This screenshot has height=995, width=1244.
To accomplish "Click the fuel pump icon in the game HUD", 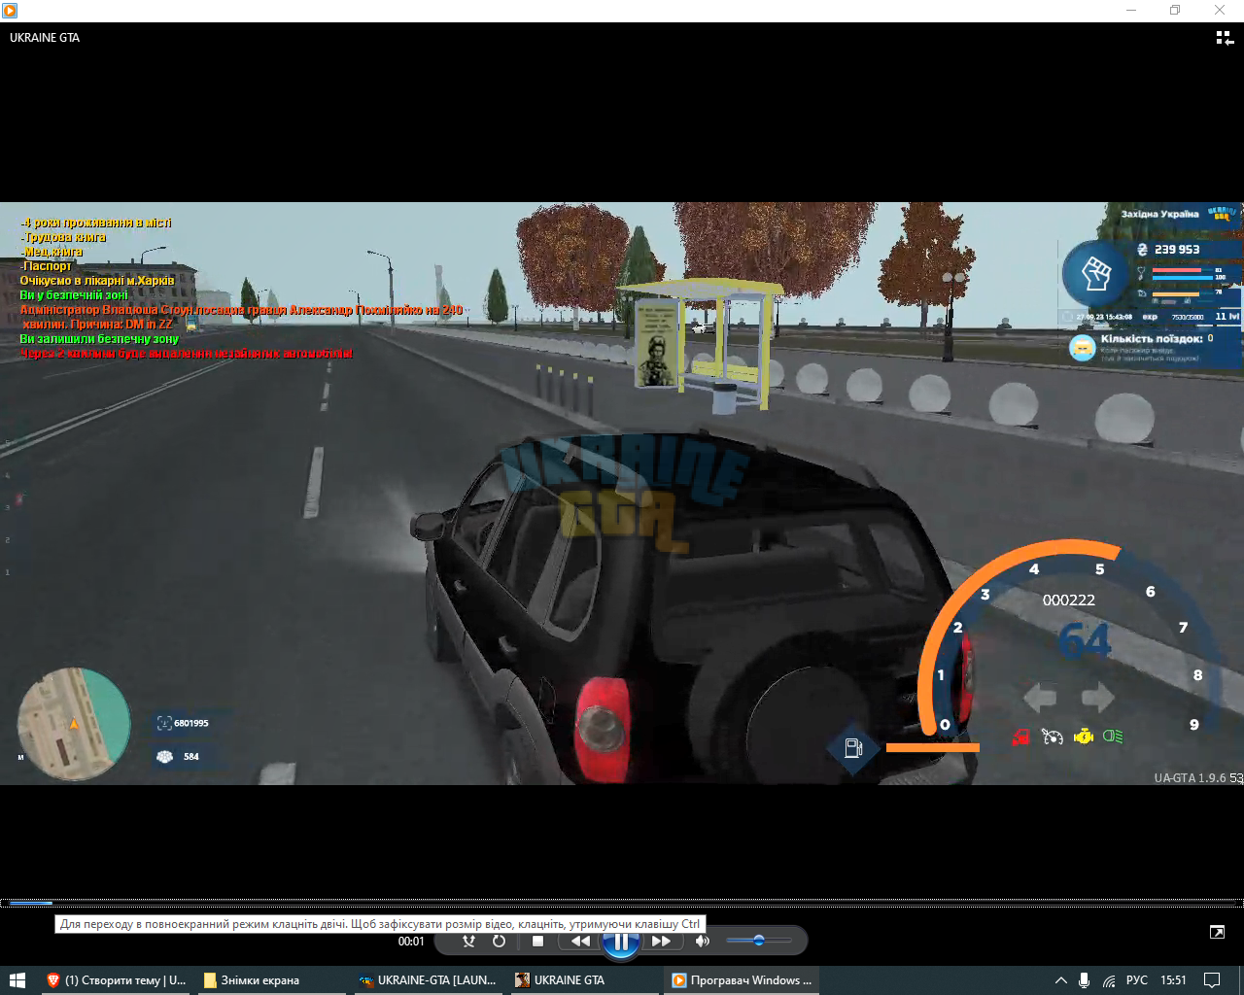I will click(x=853, y=747).
